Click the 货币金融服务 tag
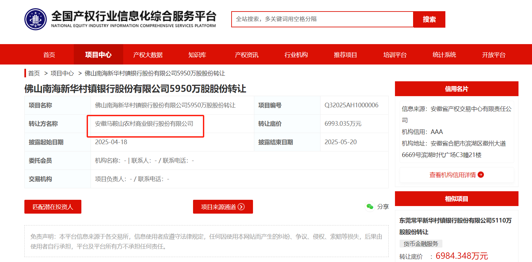This screenshot has width=532, height=262. (421, 244)
